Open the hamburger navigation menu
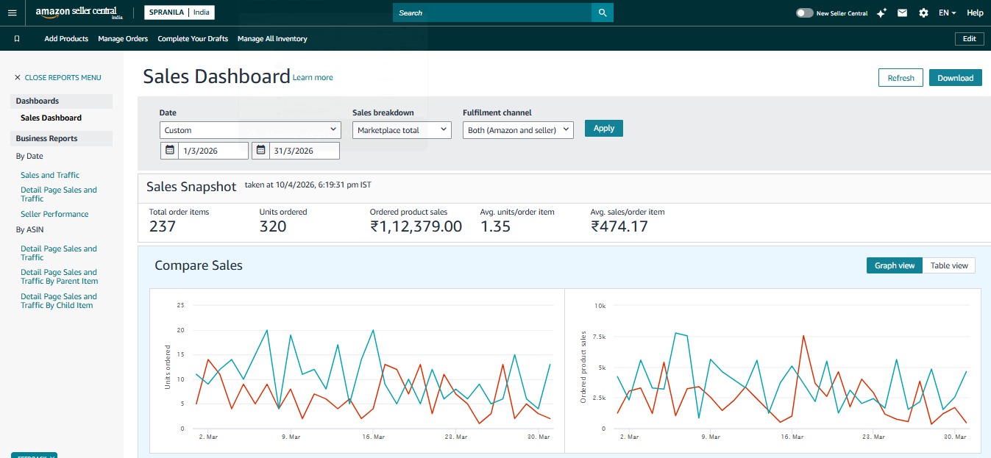Image resolution: width=991 pixels, height=458 pixels. click(12, 12)
